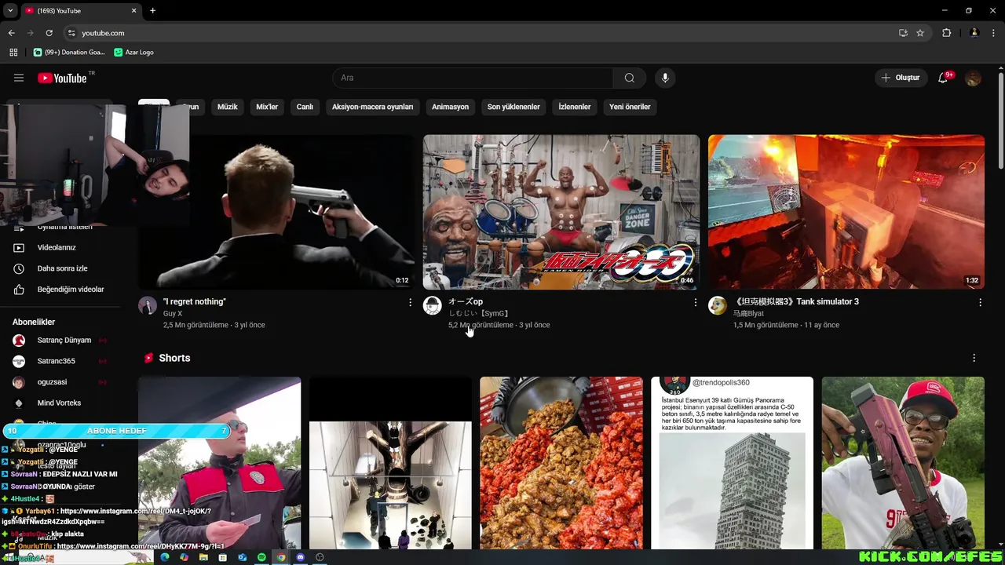Open more options for オーズop video
This screenshot has width=1005, height=565.
(x=695, y=302)
